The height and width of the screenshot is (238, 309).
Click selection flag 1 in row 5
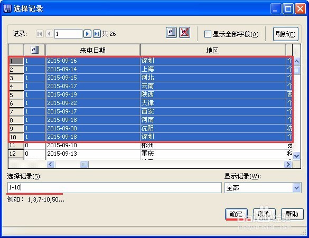(35, 95)
